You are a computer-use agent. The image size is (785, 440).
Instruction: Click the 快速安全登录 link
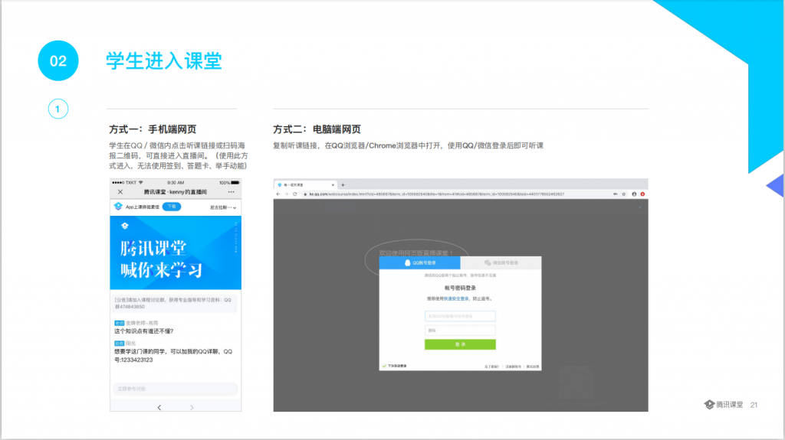pos(456,298)
